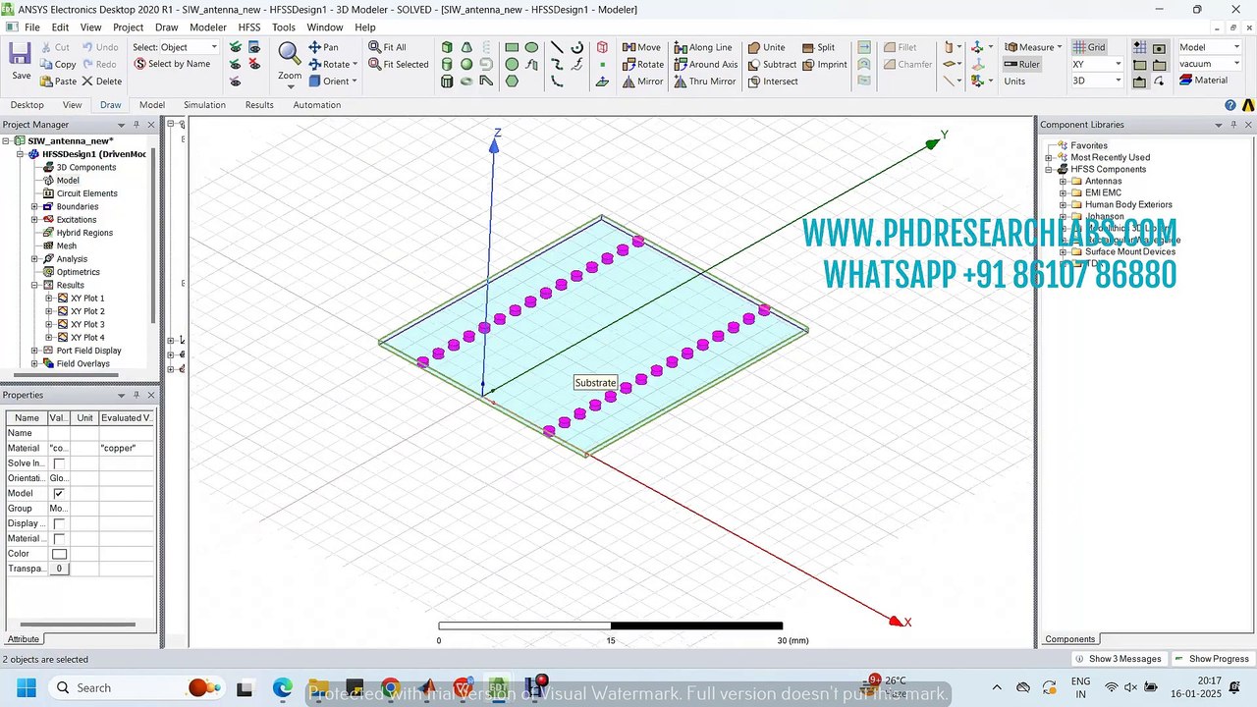
Task: Click Fit Selected view button
Action: (x=399, y=65)
